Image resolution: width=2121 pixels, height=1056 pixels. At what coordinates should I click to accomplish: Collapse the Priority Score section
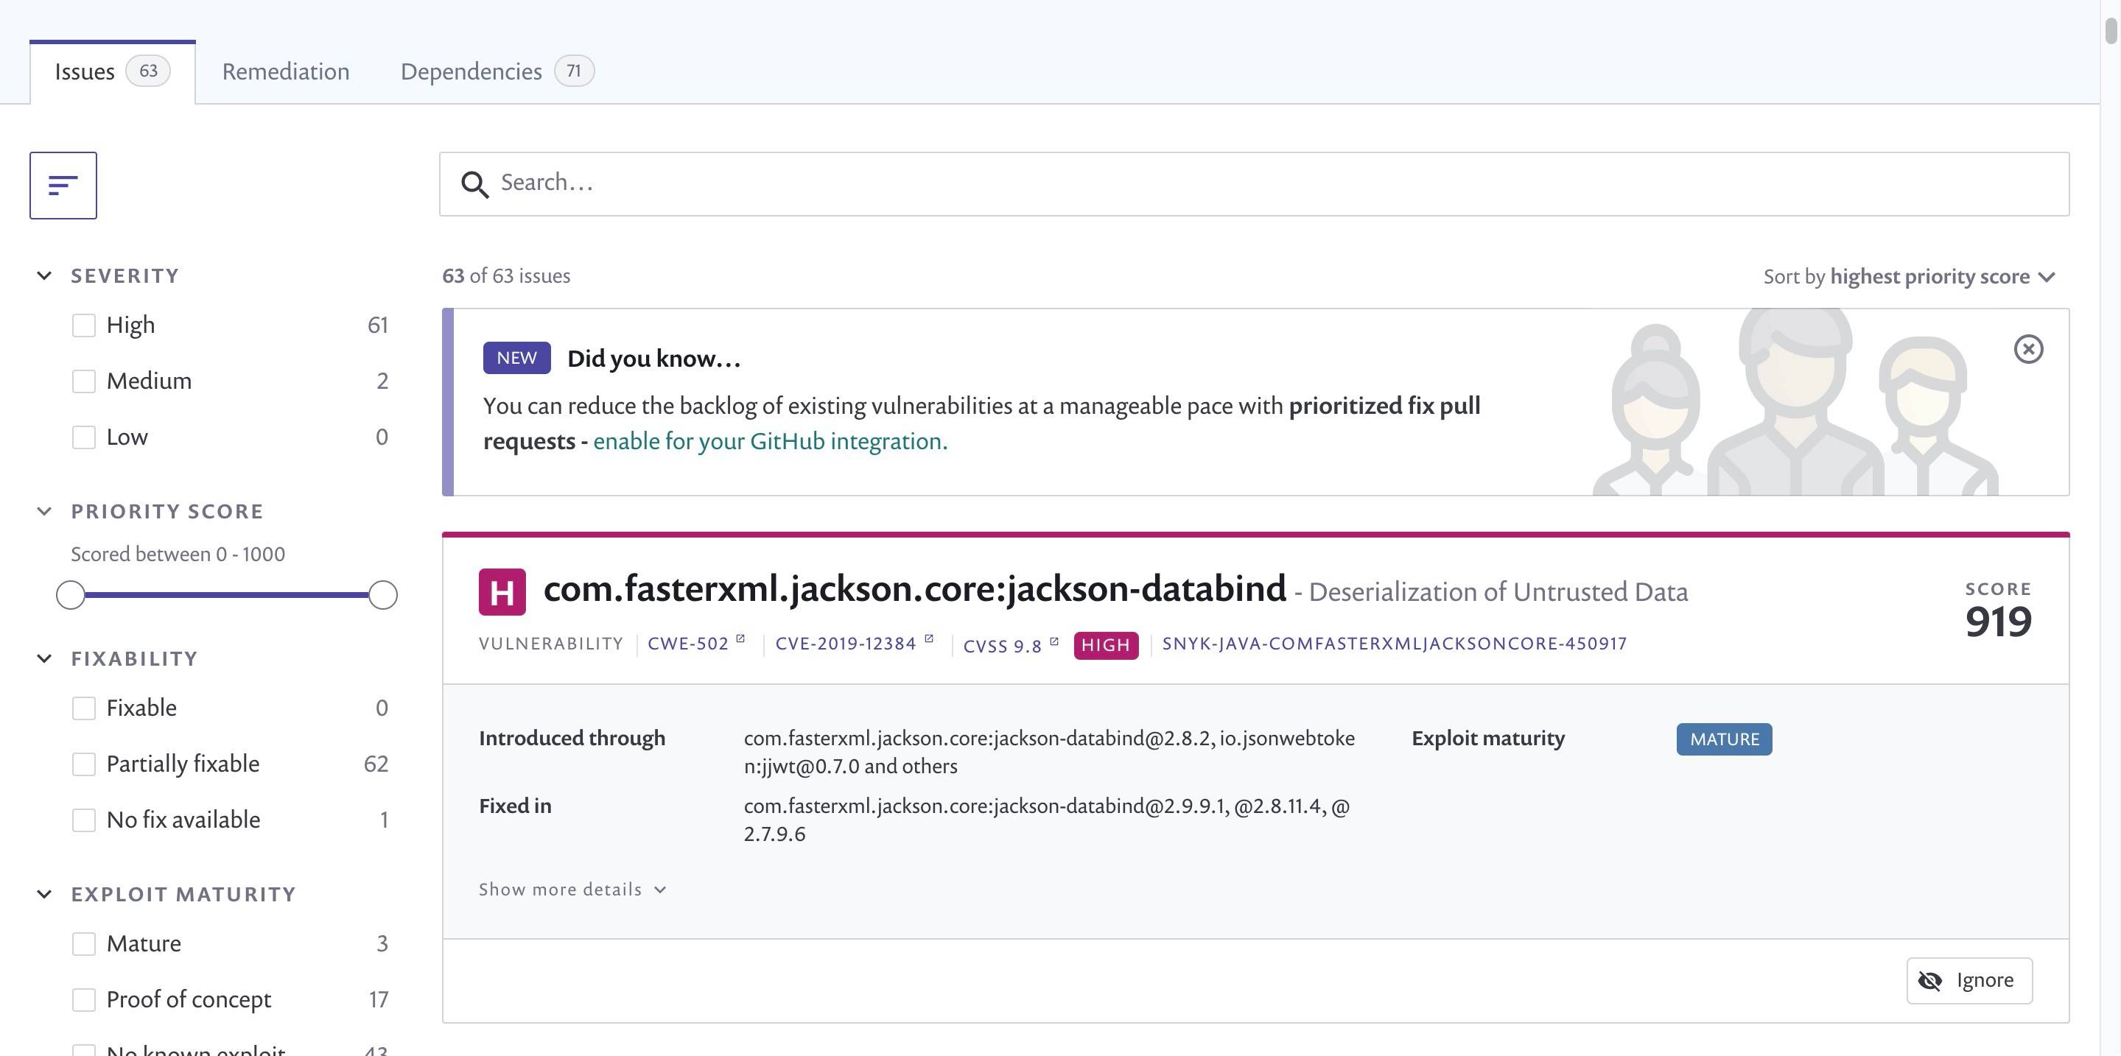[44, 511]
